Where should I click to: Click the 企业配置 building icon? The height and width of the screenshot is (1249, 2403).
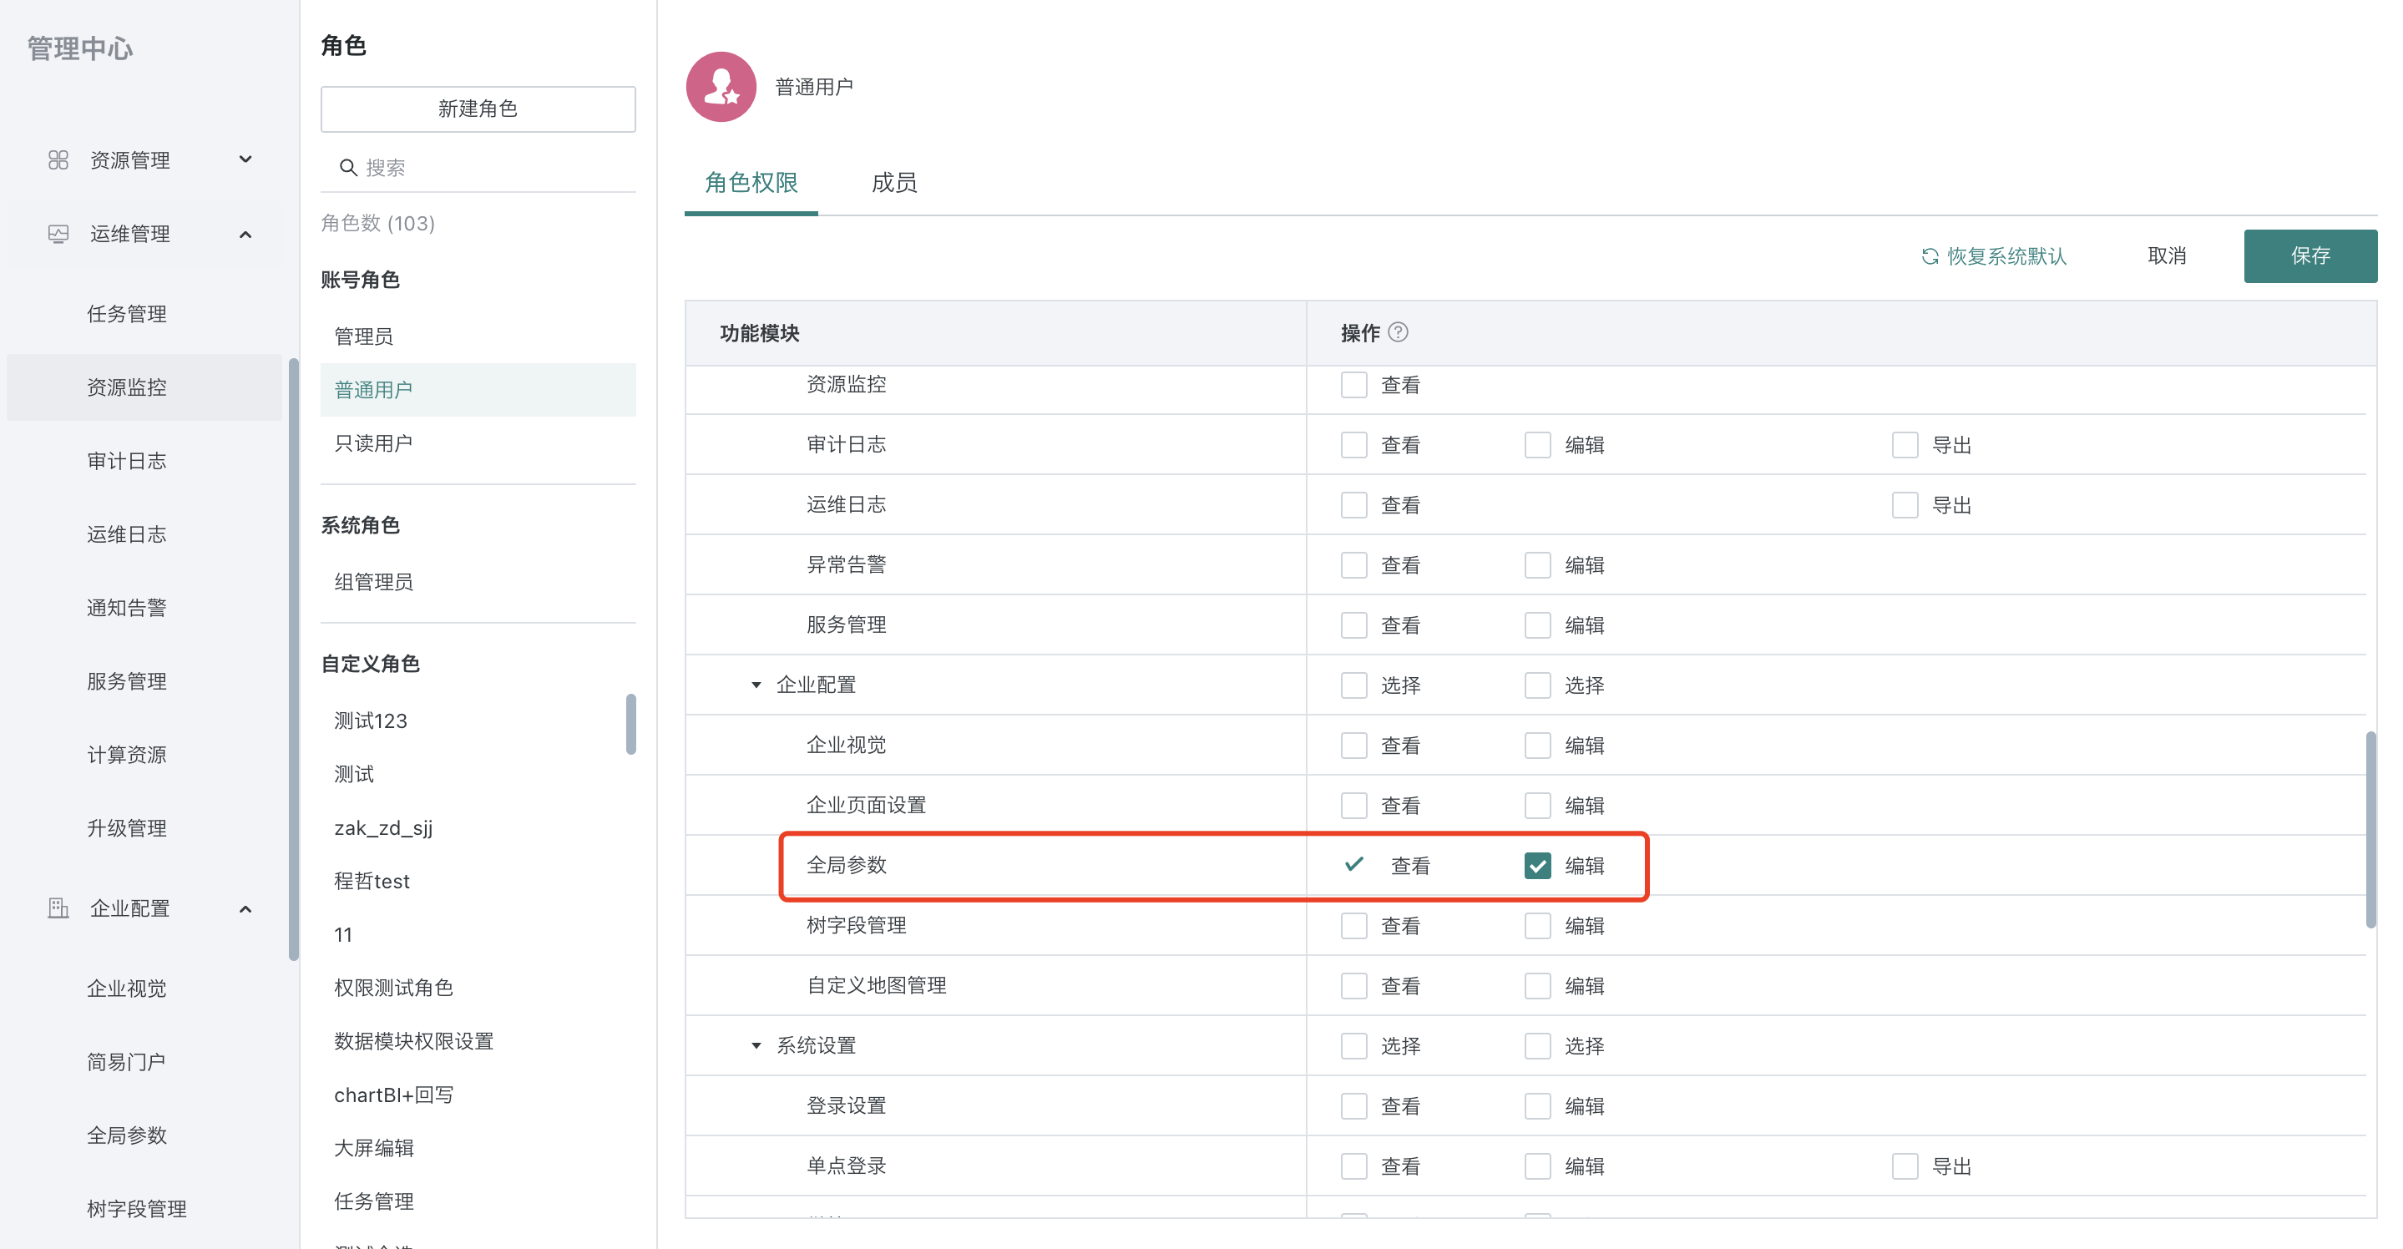point(58,908)
